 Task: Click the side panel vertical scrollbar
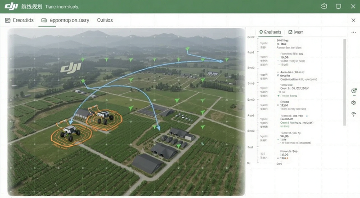point(344,82)
